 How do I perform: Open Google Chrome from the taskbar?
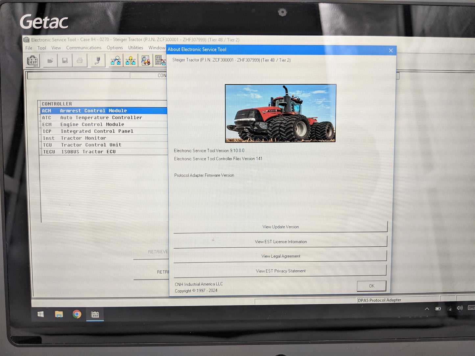77,314
